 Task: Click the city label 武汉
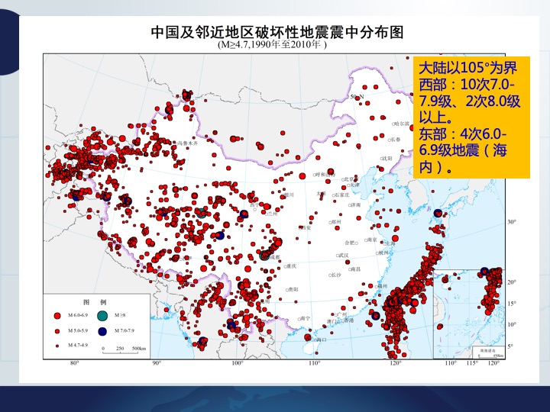tap(344, 256)
